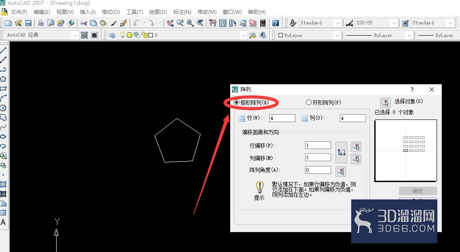Open the Help question mark icon
Viewport: 460px width, 252px height.
(275, 23)
